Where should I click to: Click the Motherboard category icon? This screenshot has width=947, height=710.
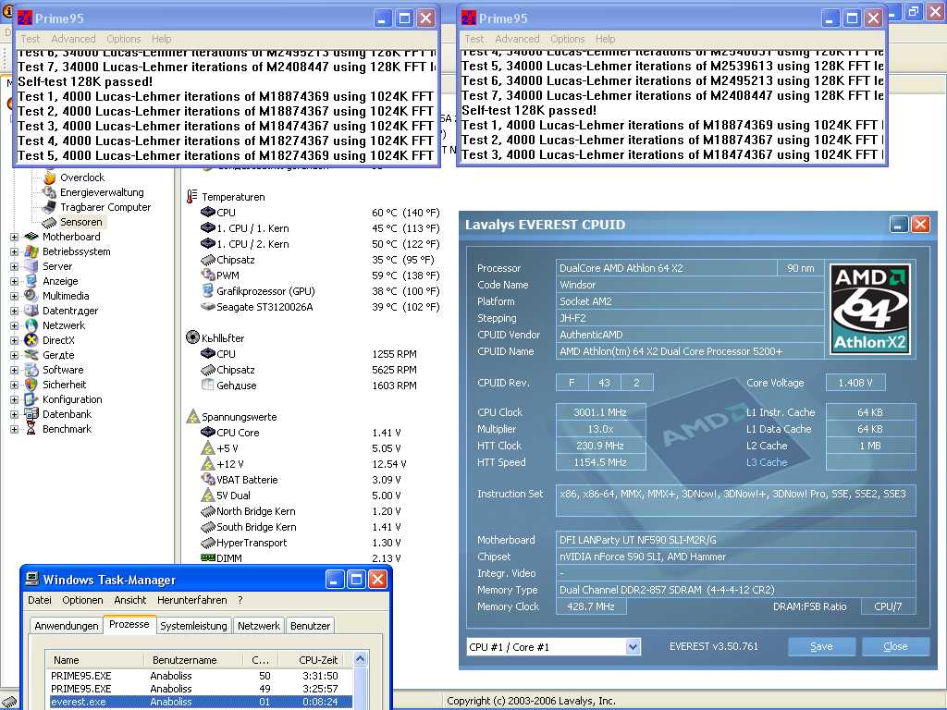pyautogui.click(x=31, y=237)
